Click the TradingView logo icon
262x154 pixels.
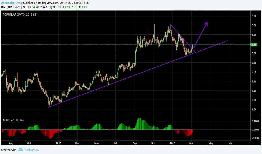[21, 150]
